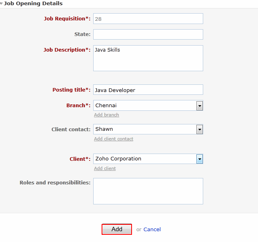Click inside the Job Description text area
258x242 pixels.
tap(148, 58)
